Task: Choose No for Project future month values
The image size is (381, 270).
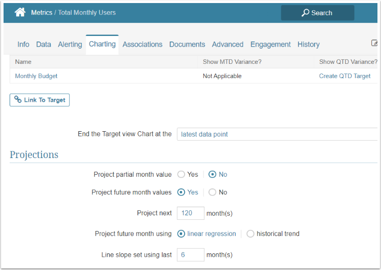Action: coord(213,192)
